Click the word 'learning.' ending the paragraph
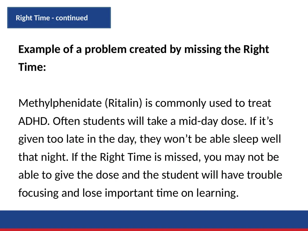This screenshot has height=231, width=308. 217,193
